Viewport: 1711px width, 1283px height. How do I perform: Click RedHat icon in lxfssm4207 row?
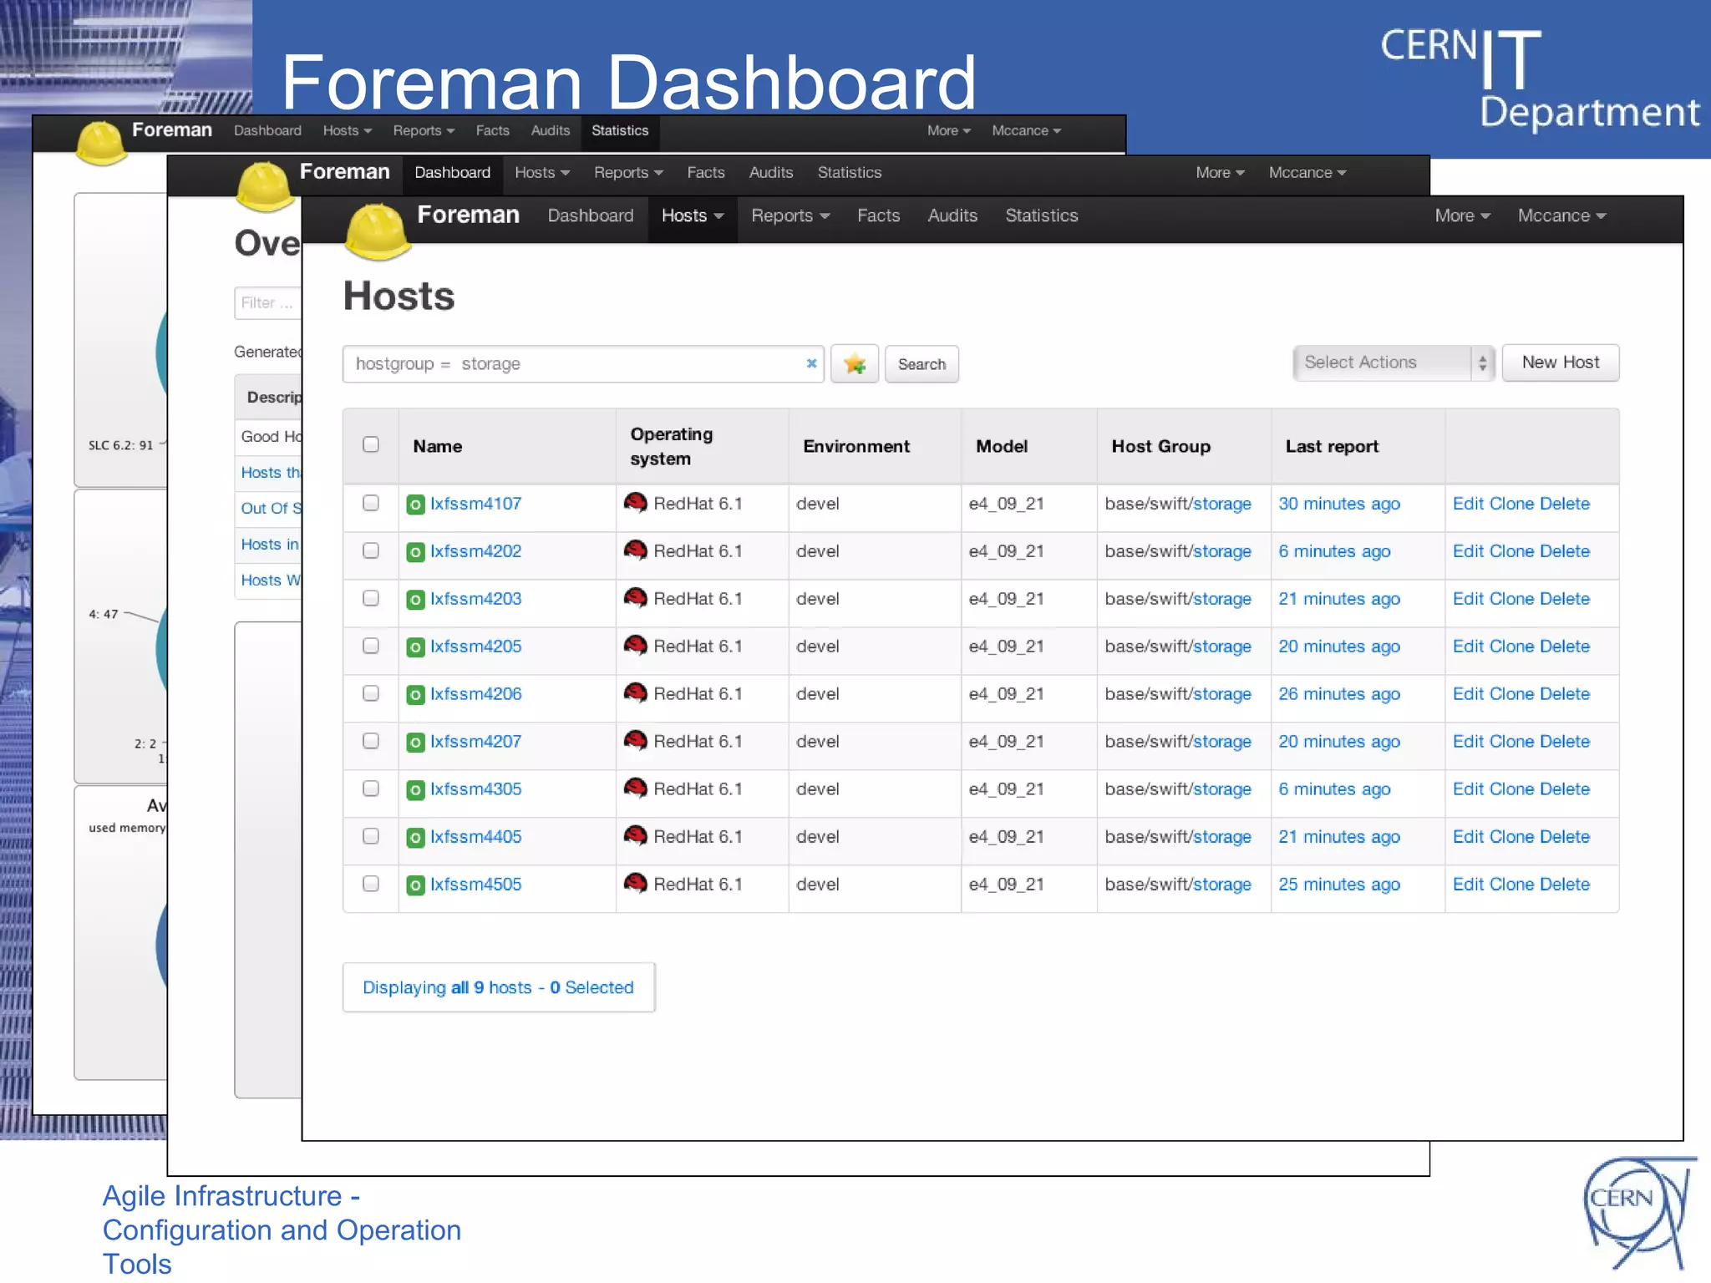[x=636, y=741]
